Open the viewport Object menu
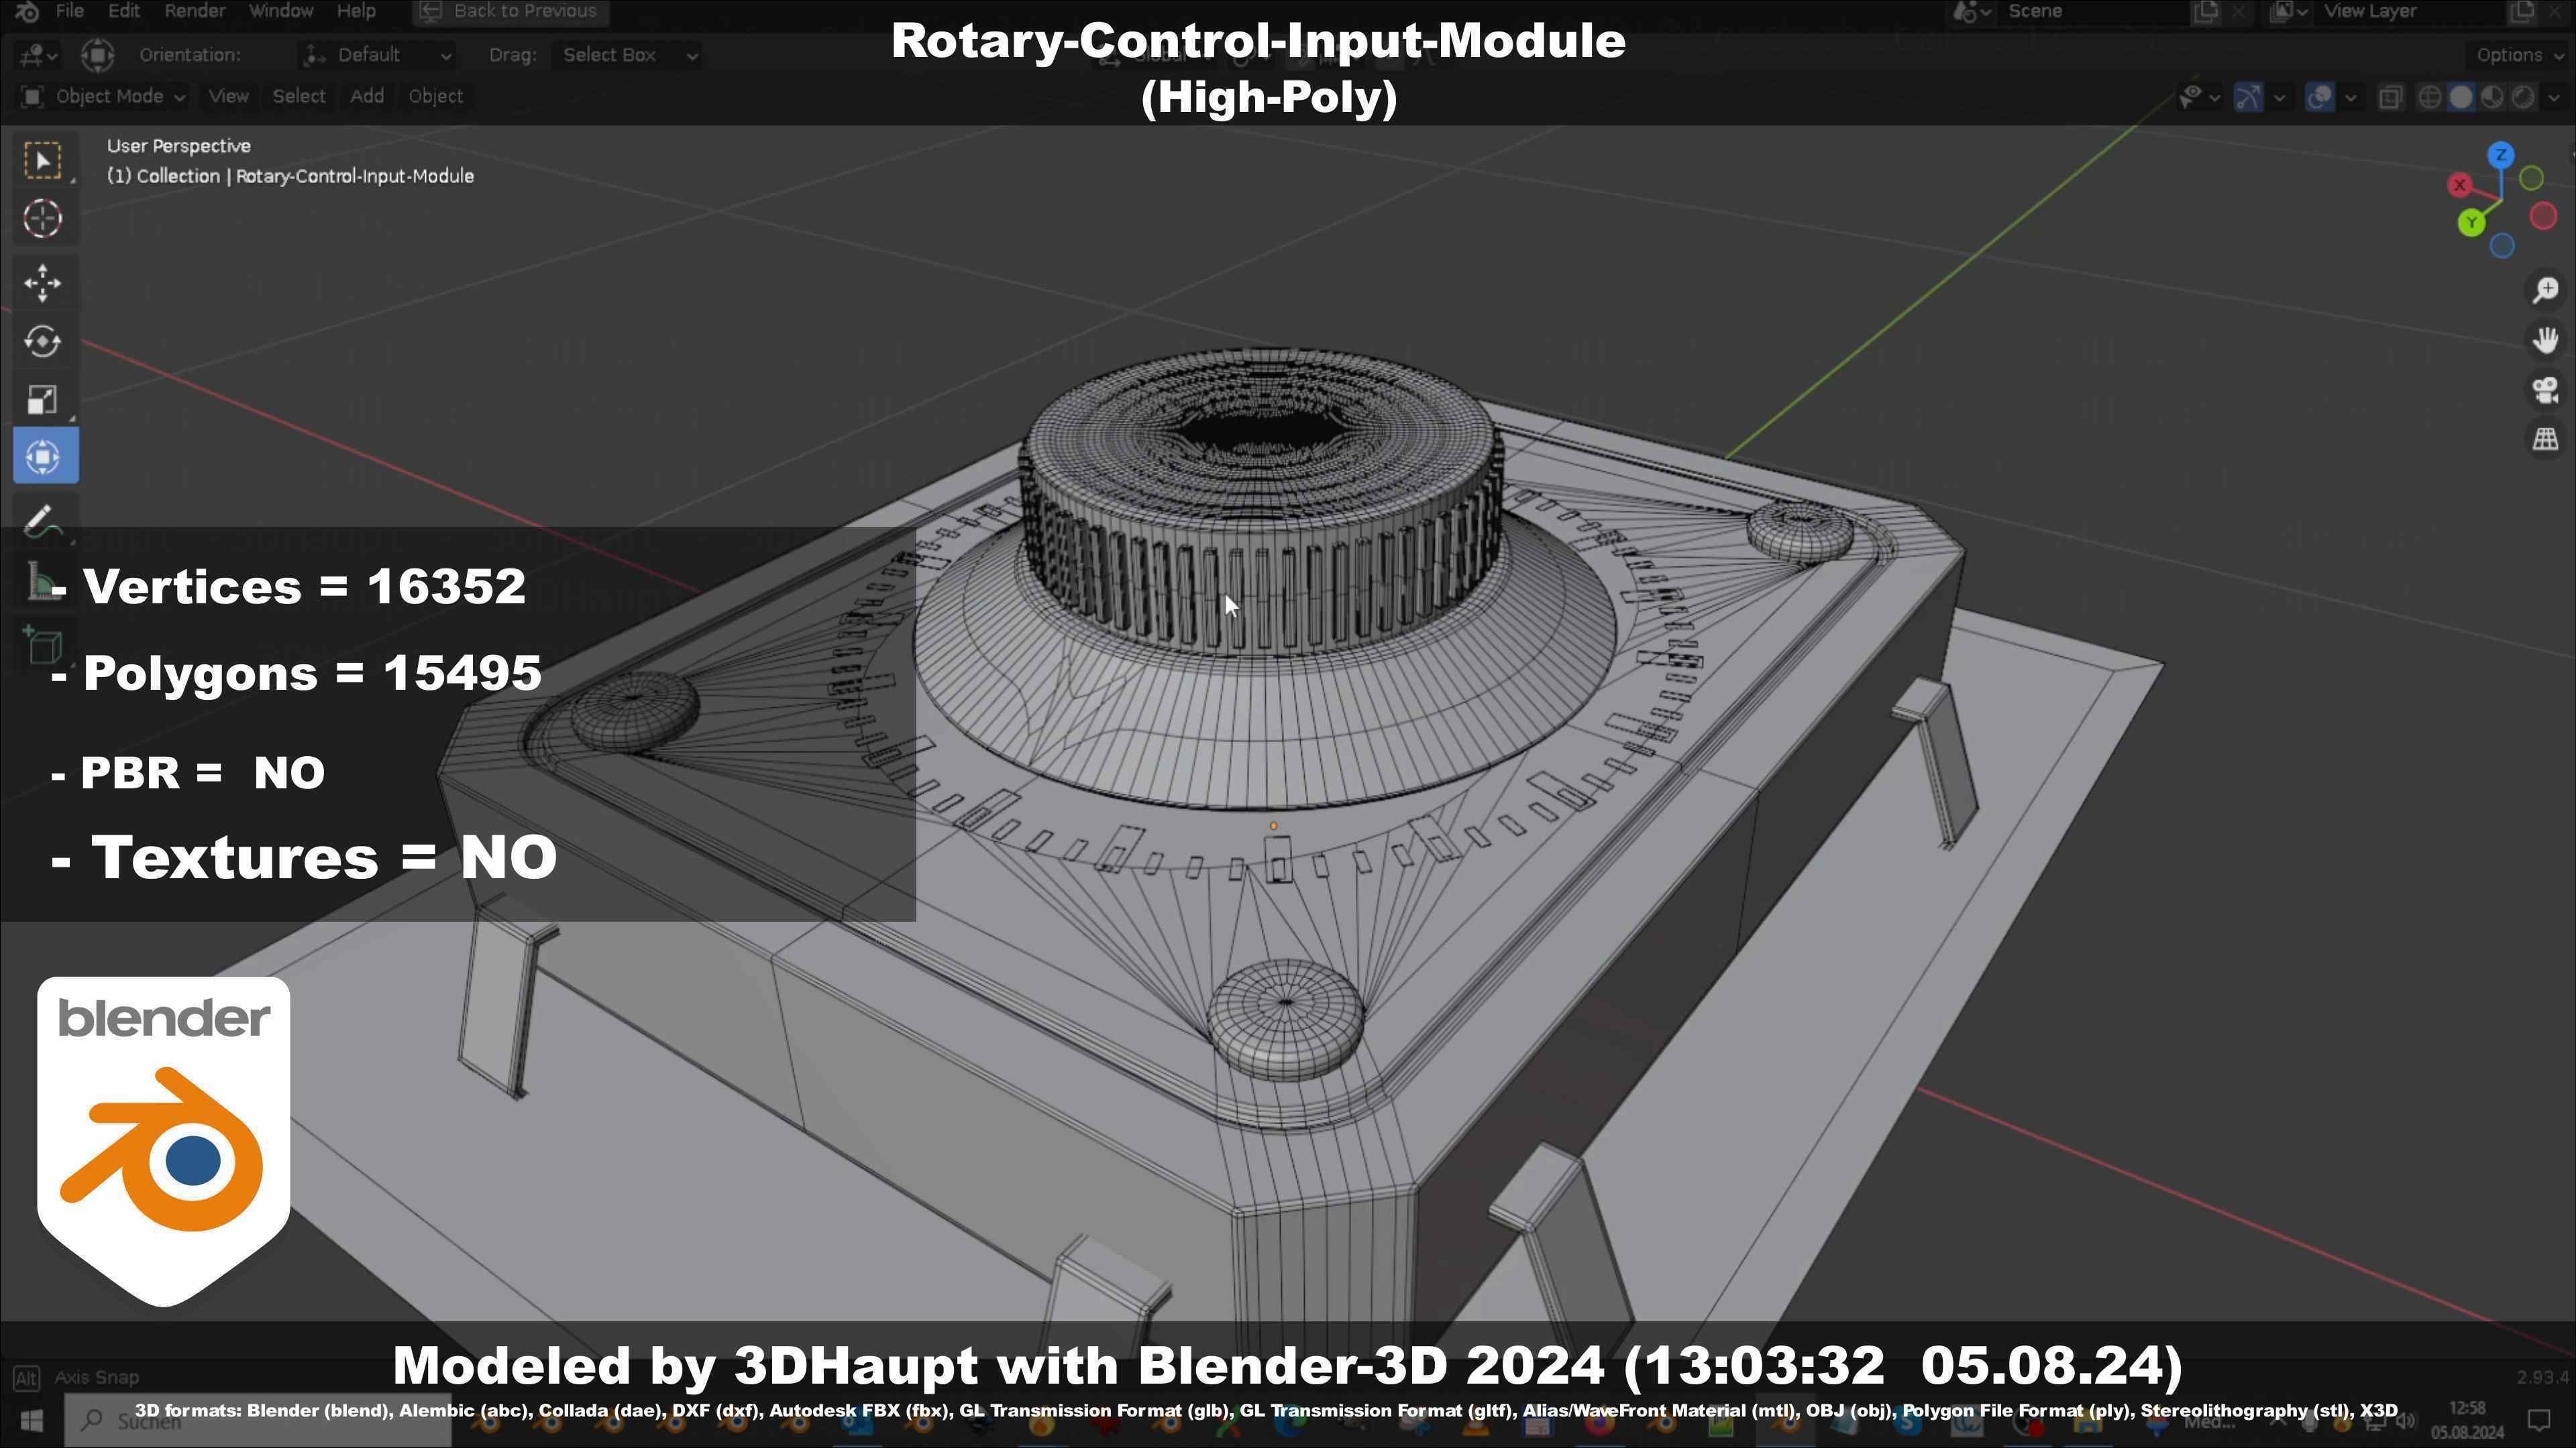Viewport: 2576px width, 1448px height. (x=435, y=97)
